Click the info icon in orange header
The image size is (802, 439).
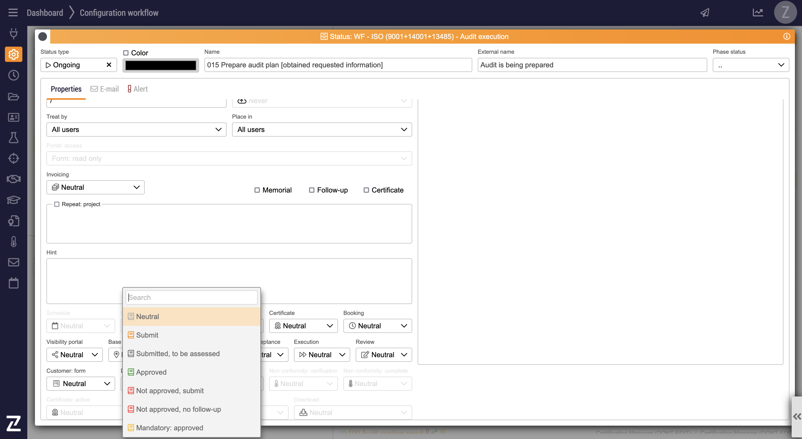(786, 36)
